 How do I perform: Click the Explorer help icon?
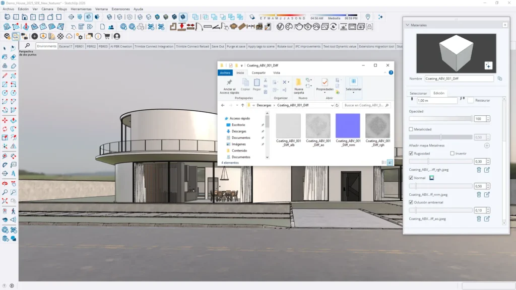click(x=391, y=72)
